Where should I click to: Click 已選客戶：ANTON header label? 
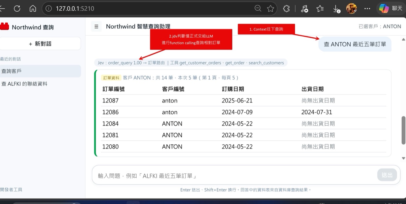click(380, 26)
